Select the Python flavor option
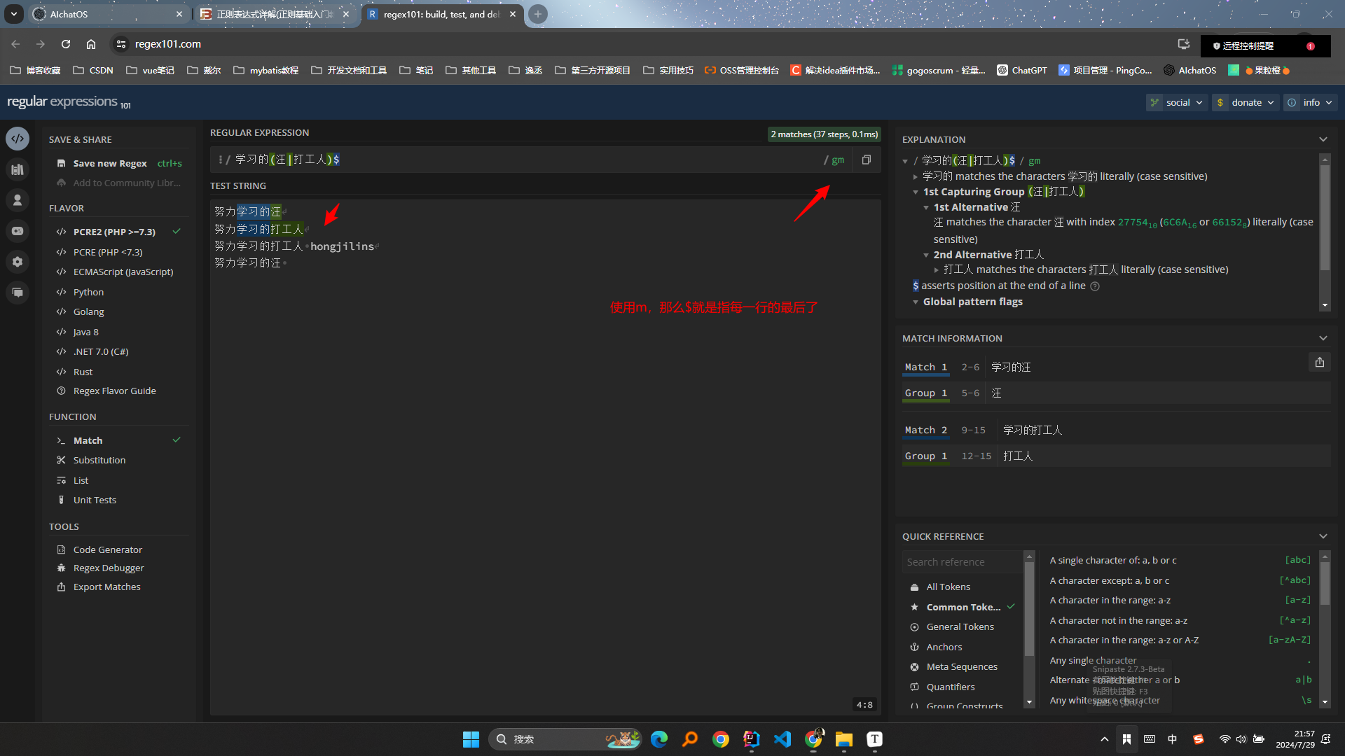This screenshot has width=1345, height=756. (88, 292)
